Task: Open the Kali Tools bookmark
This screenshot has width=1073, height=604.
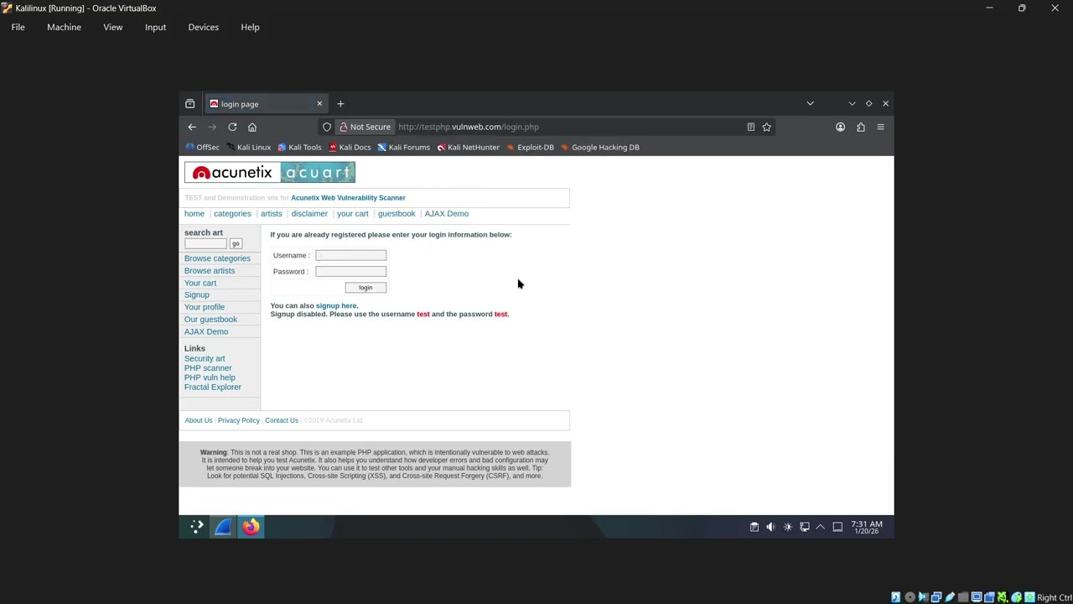Action: coord(299,147)
